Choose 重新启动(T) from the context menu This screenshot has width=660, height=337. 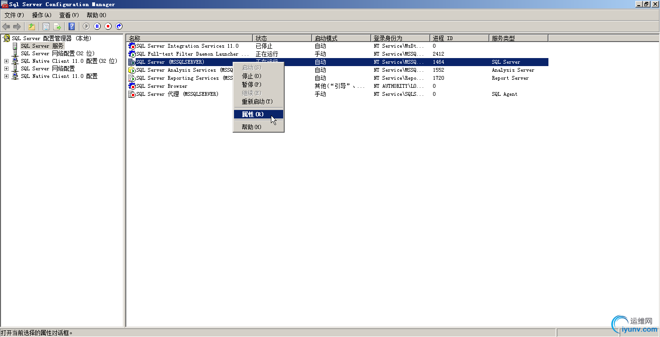tap(259, 101)
